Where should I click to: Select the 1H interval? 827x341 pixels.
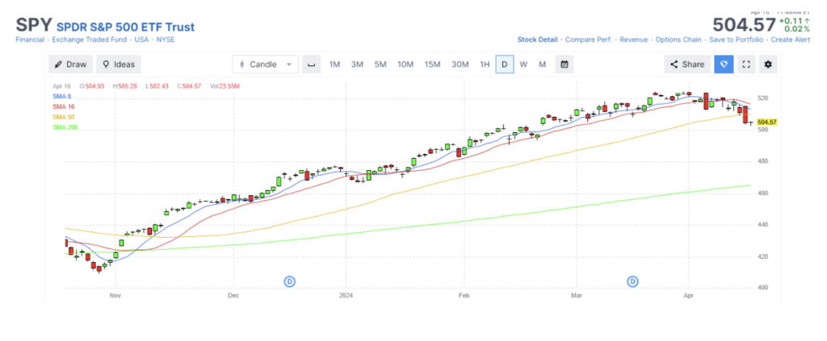tap(485, 64)
